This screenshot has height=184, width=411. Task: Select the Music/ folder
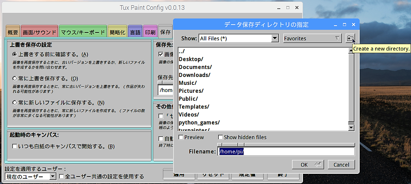point(188,83)
